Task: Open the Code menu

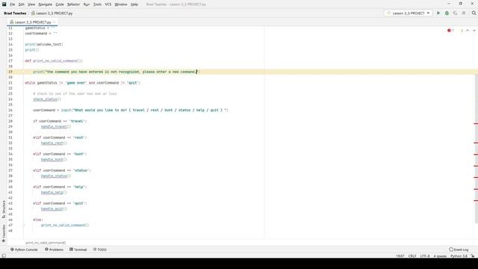Action: (x=60, y=4)
